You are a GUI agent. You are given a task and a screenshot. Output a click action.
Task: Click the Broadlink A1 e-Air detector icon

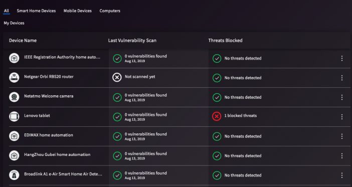pyautogui.click(x=14, y=175)
